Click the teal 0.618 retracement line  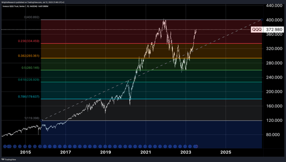[x=151, y=82]
